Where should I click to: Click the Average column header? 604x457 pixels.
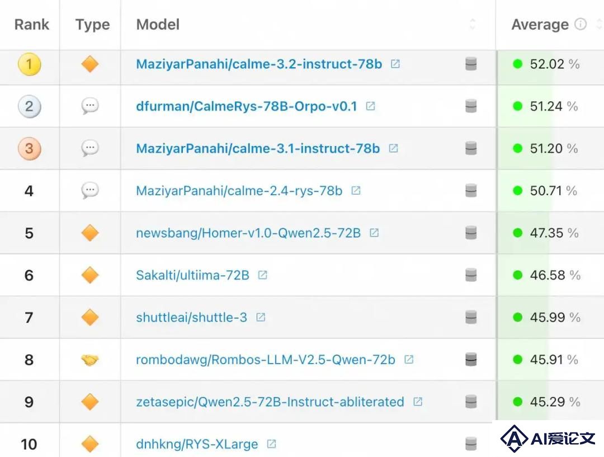(x=540, y=25)
